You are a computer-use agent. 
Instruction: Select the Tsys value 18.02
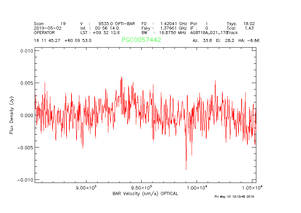pyautogui.click(x=249, y=24)
